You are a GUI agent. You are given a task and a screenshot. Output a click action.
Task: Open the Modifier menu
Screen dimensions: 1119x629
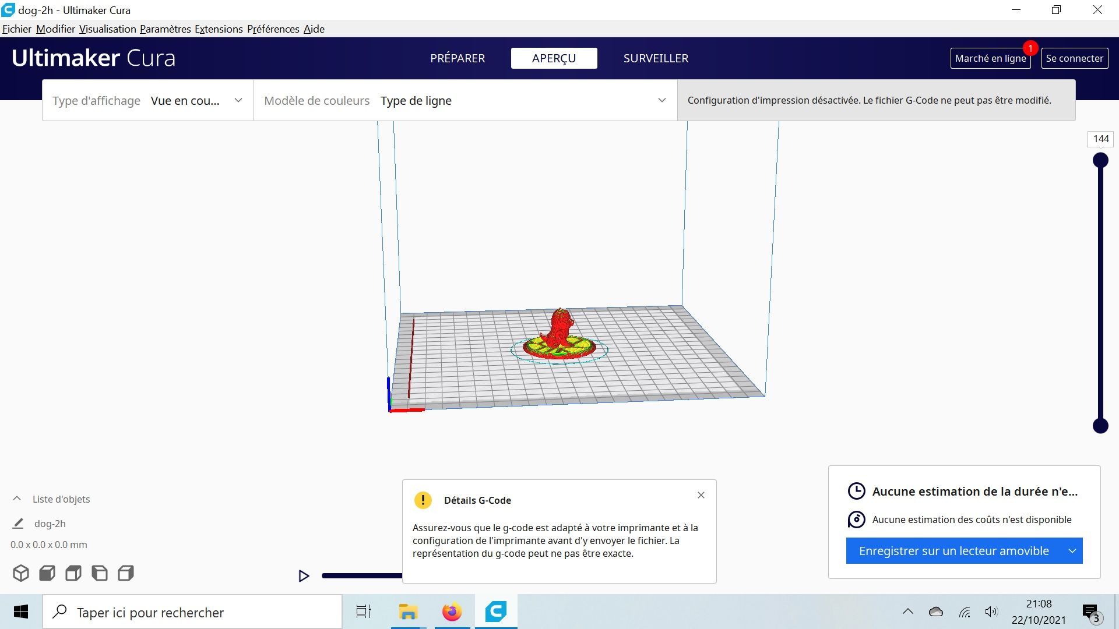pyautogui.click(x=55, y=29)
